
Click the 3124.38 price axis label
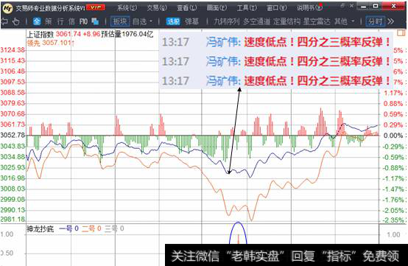(13, 49)
